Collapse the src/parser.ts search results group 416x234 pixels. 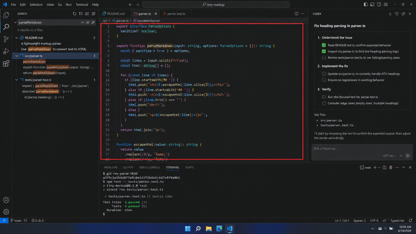(16, 56)
